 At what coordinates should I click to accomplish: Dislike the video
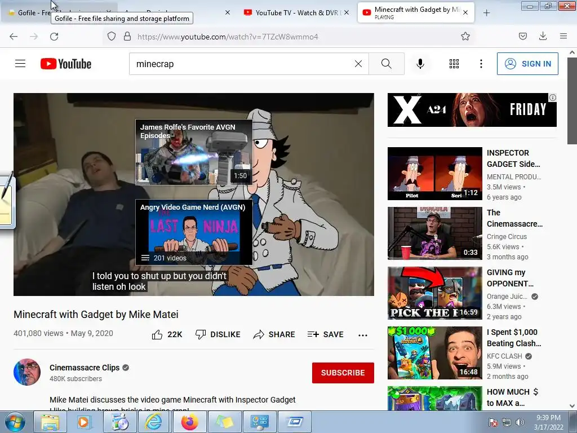coord(218,334)
